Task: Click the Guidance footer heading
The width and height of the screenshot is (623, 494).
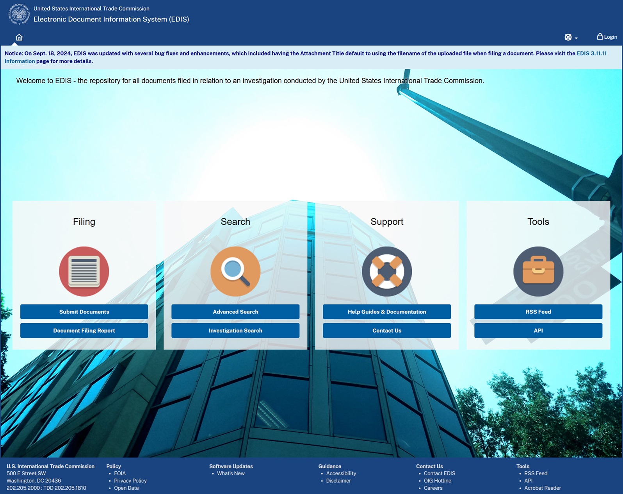Action: [x=330, y=466]
